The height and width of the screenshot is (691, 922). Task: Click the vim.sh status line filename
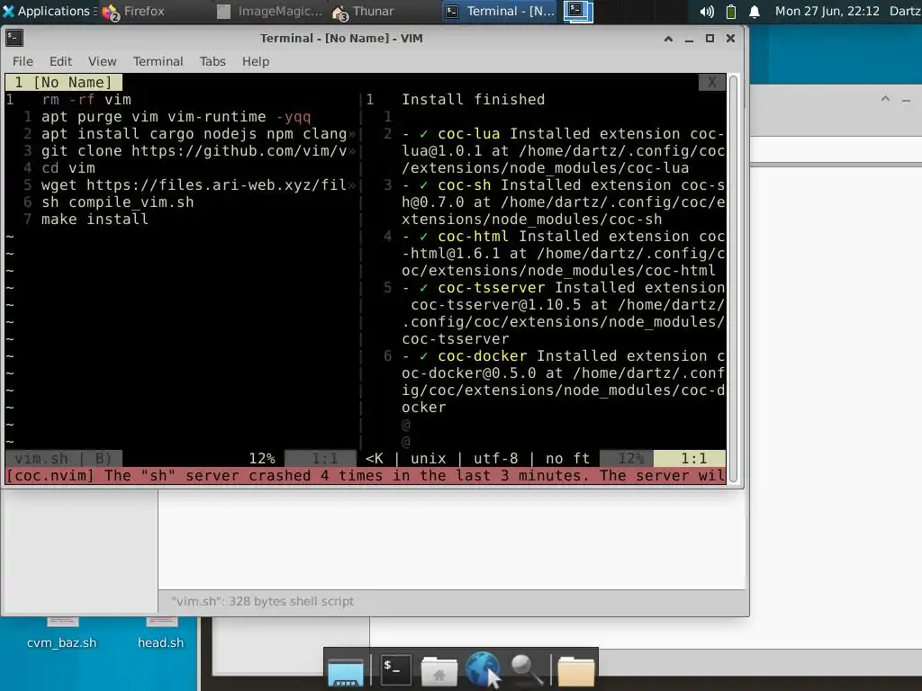click(x=41, y=458)
